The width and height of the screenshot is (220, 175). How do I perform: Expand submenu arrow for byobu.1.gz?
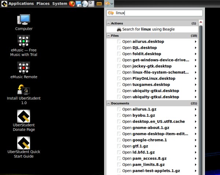click(x=195, y=115)
